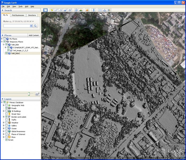Add a placemark with pushpin icon
The image size is (186, 160).
(x=52, y=10)
